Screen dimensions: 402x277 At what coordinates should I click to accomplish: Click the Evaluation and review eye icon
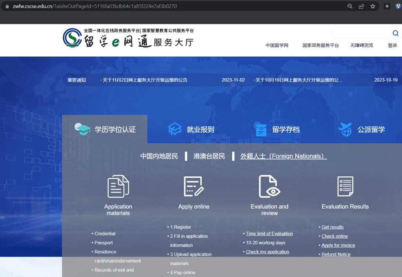tap(269, 186)
